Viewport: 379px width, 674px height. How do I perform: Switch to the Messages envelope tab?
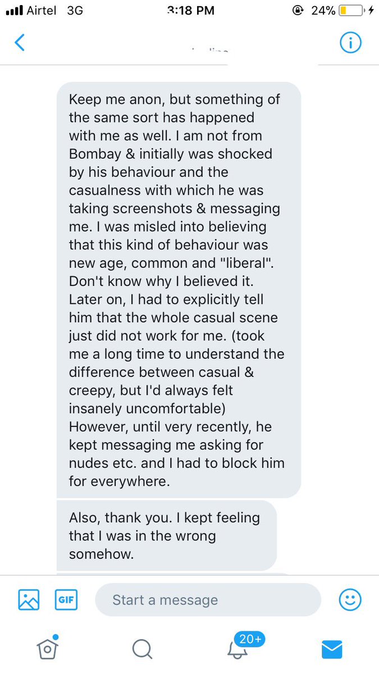coord(332,649)
